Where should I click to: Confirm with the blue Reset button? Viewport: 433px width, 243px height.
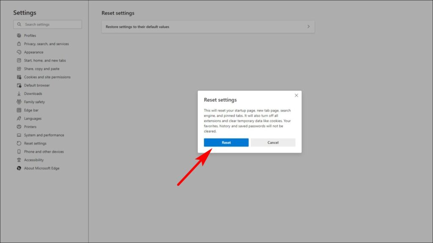click(x=226, y=142)
